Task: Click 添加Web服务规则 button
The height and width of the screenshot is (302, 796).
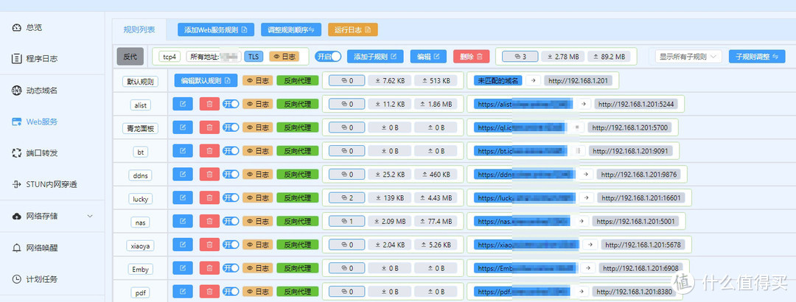Action: 216,29
